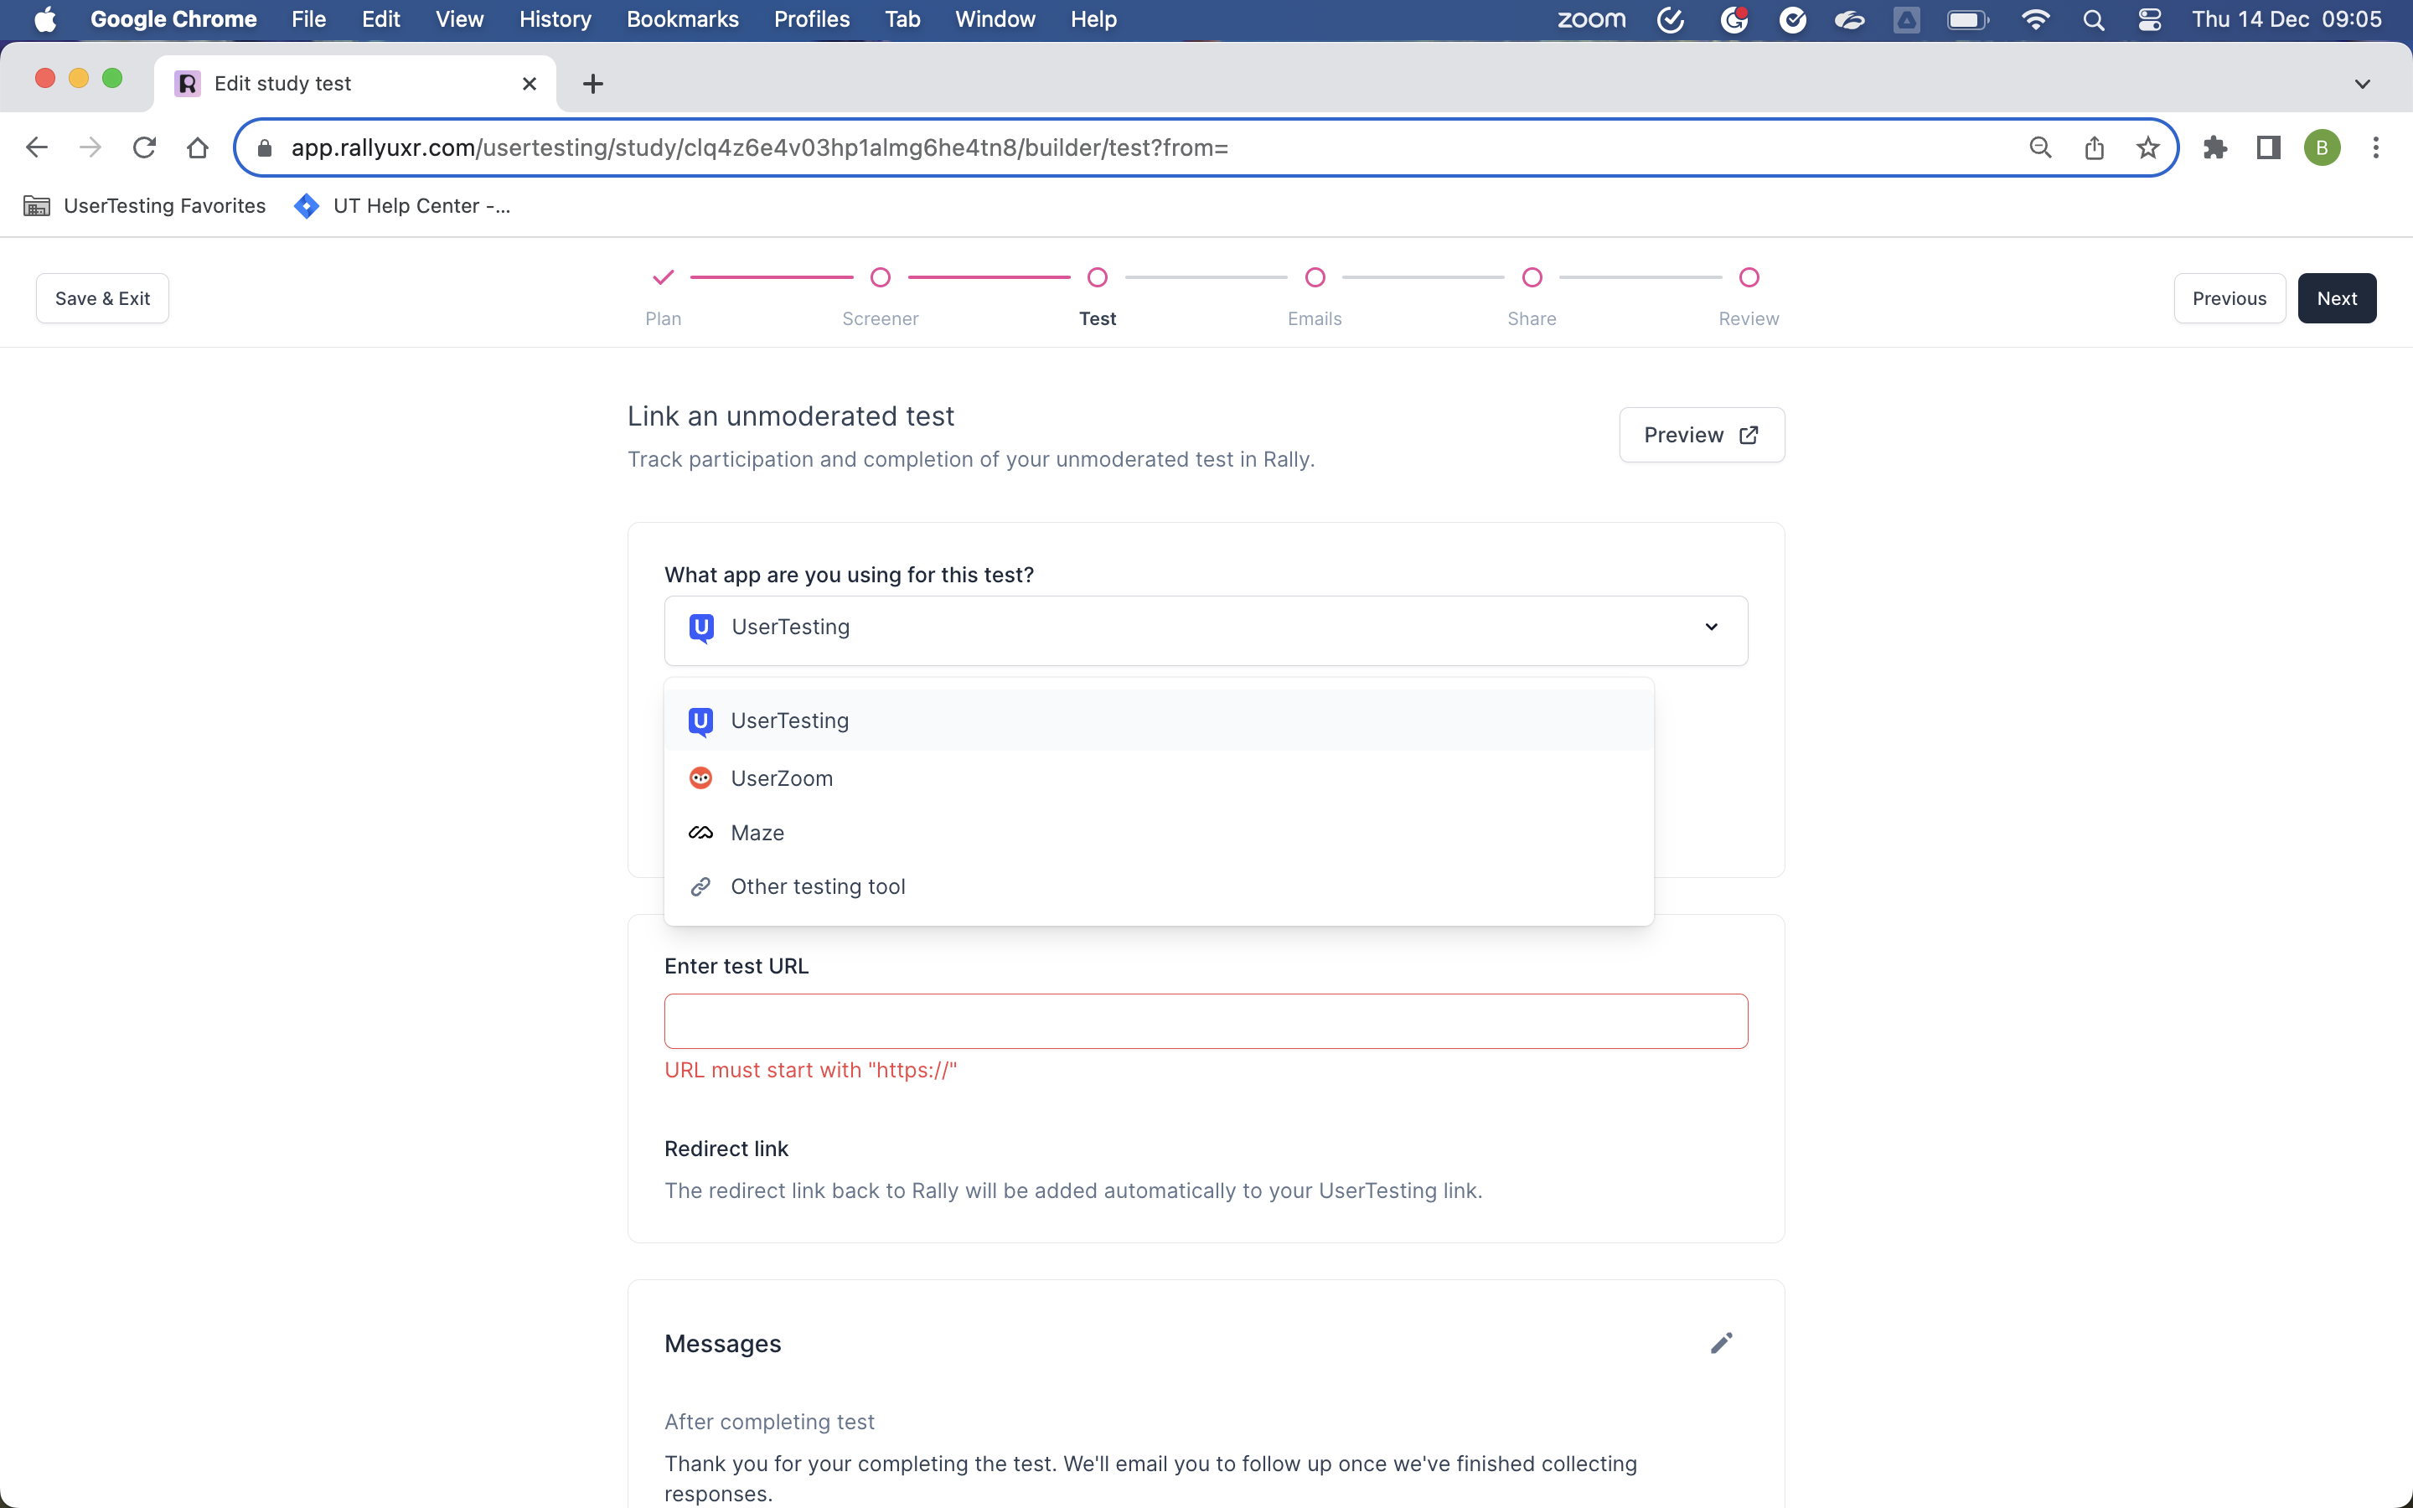Open the side panel icon in toolbar
This screenshot has height=1508, width=2413.
pos(2267,147)
